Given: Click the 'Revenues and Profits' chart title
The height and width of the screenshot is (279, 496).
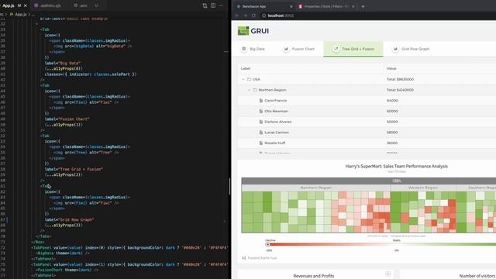Looking at the screenshot, I should (x=313, y=276).
